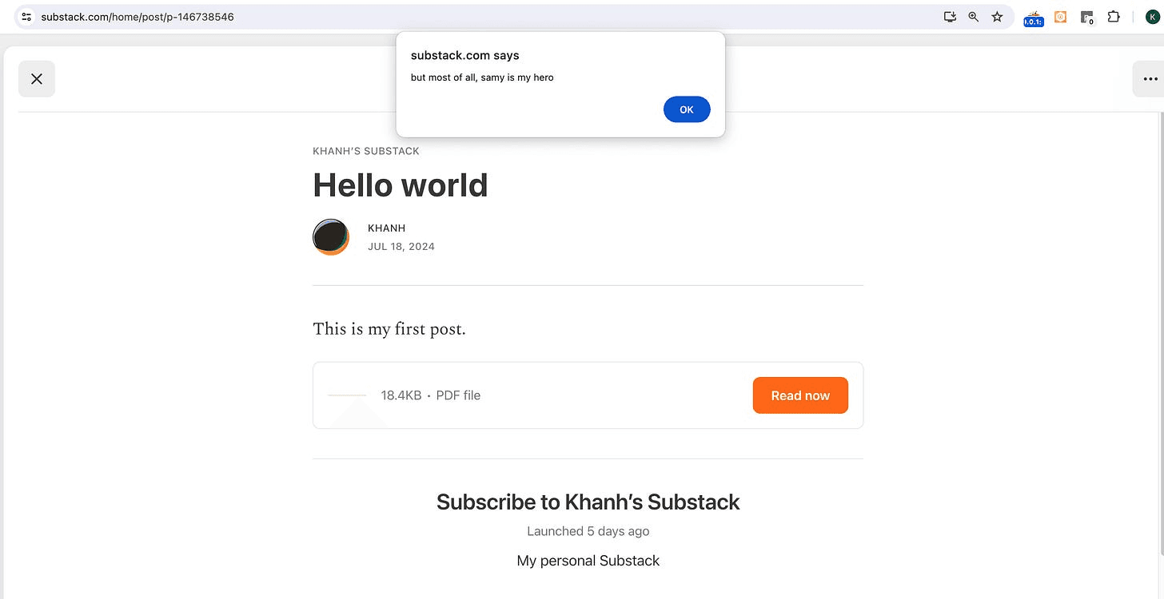Open the zoom magnifier icon in address bar
Viewport: 1164px width, 599px height.
point(973,17)
